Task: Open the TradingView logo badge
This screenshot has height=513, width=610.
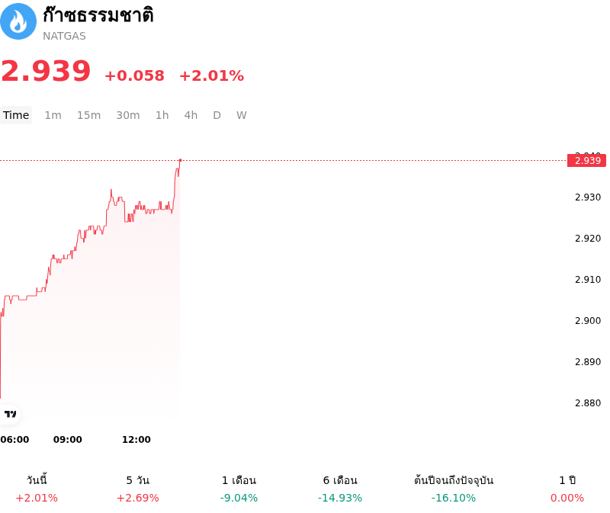Action: coord(10,414)
